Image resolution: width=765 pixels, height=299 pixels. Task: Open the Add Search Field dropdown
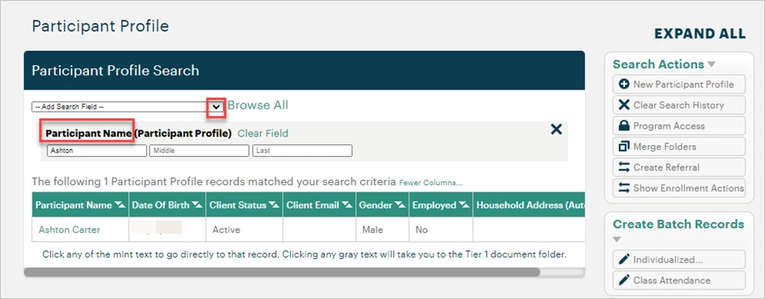[x=128, y=107]
